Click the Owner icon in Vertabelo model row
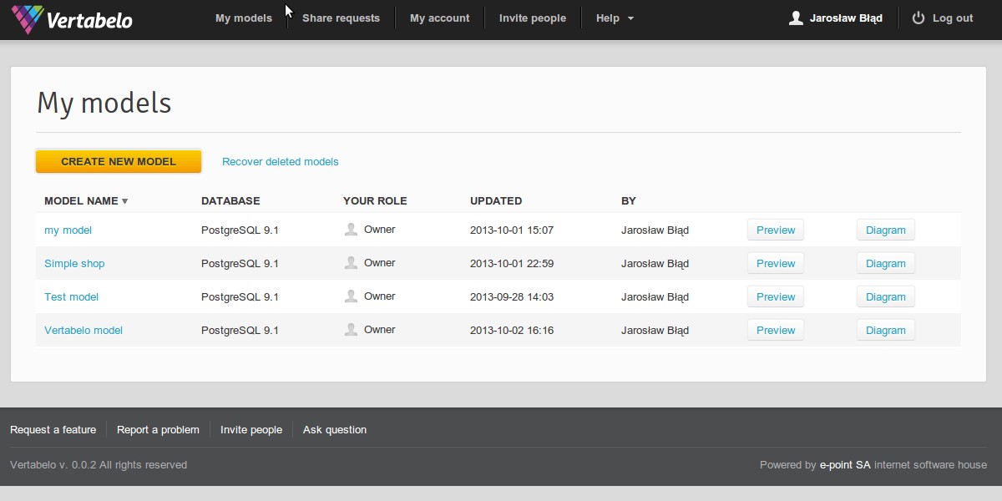This screenshot has width=1002, height=501. pos(351,330)
